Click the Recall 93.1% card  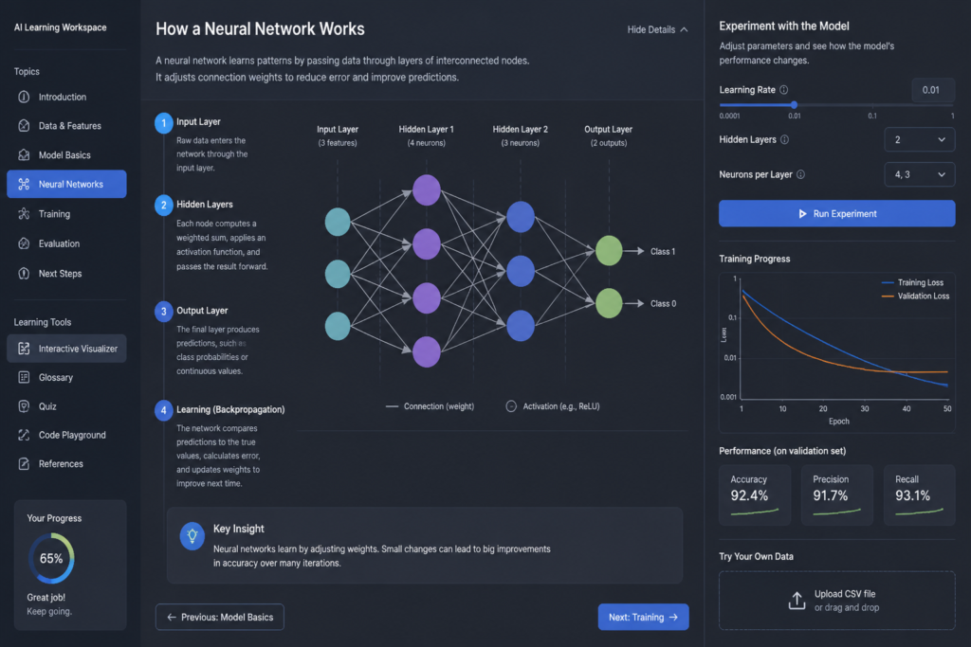pyautogui.click(x=919, y=494)
